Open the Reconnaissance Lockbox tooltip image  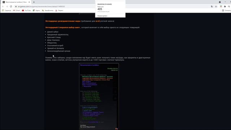[x=99, y=96]
